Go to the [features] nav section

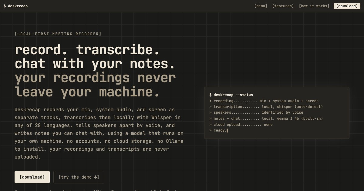click(x=283, y=6)
